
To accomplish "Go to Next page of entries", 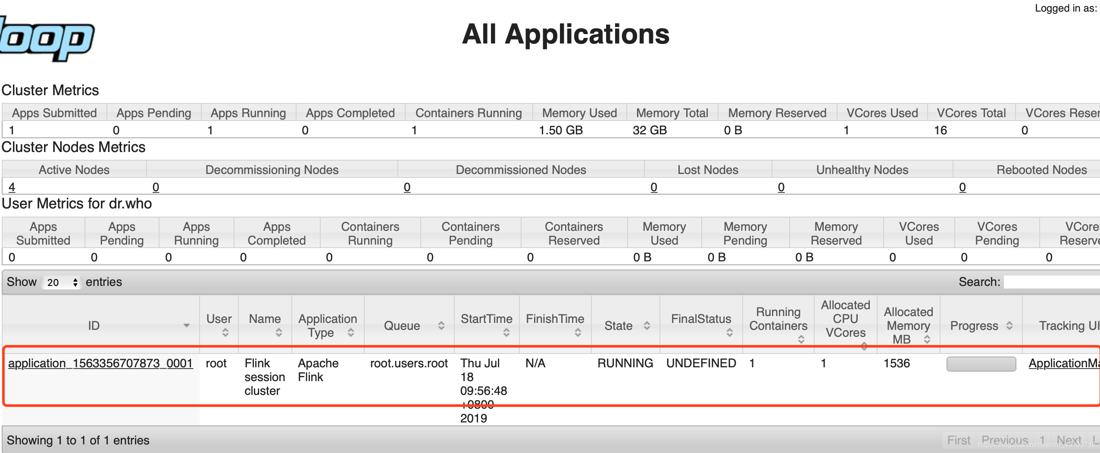I will point(1069,440).
